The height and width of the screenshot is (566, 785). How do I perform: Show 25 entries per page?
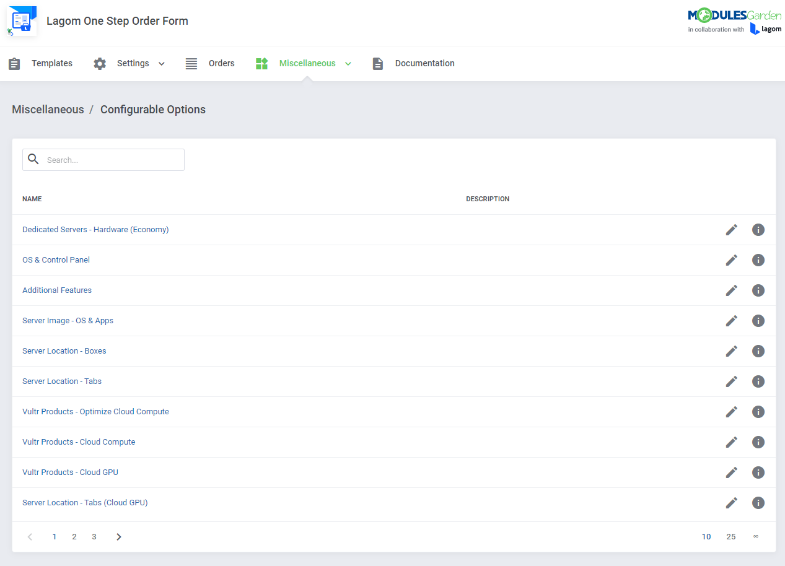(x=731, y=537)
